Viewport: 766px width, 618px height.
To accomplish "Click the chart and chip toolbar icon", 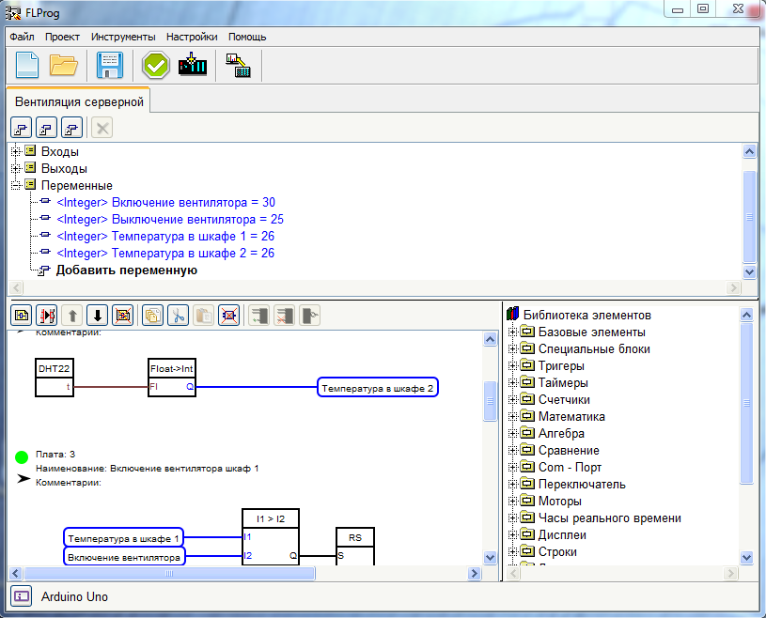I will point(239,66).
